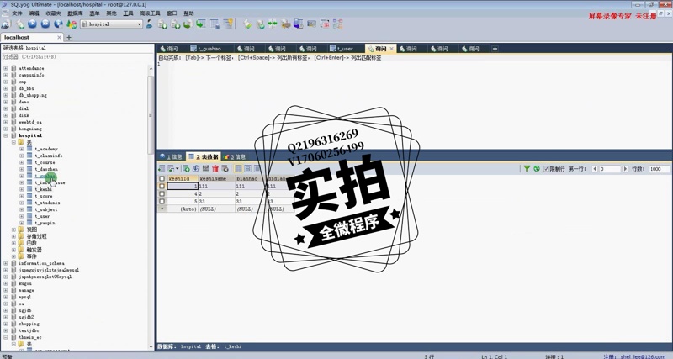Viewport: 673px width, 359px height.
Task: Click the keshiName column header
Action: 215,178
